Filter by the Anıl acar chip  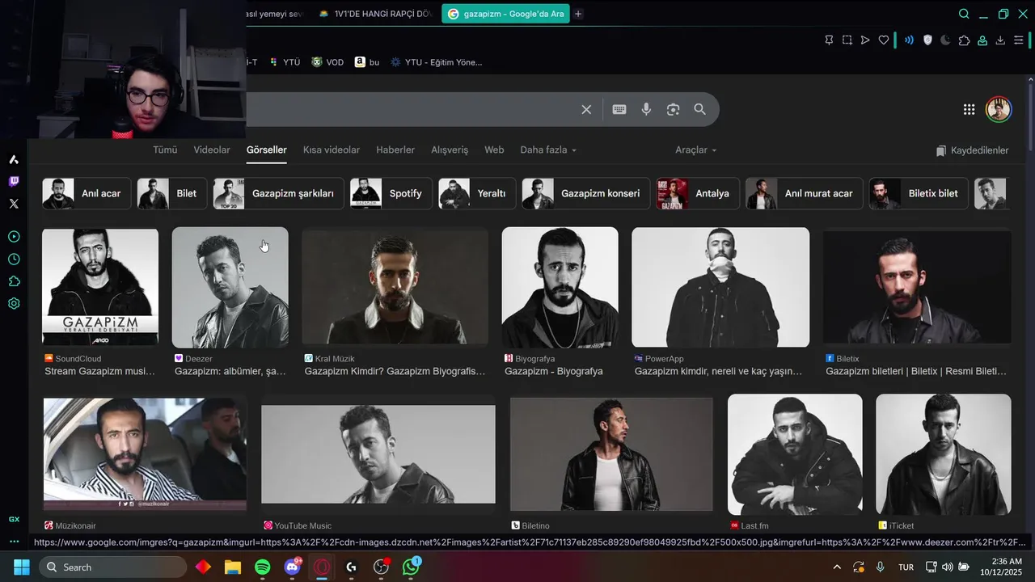click(x=87, y=193)
